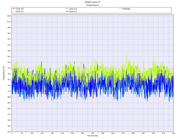Image resolution: width=185 pixels, height=139 pixels.
Task: Click the 84.0 y-axis value
Action: tap(9, 62)
